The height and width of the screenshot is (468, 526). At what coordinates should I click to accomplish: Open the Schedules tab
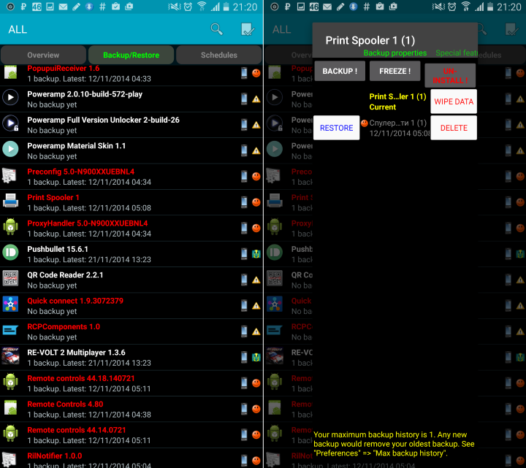coord(218,55)
